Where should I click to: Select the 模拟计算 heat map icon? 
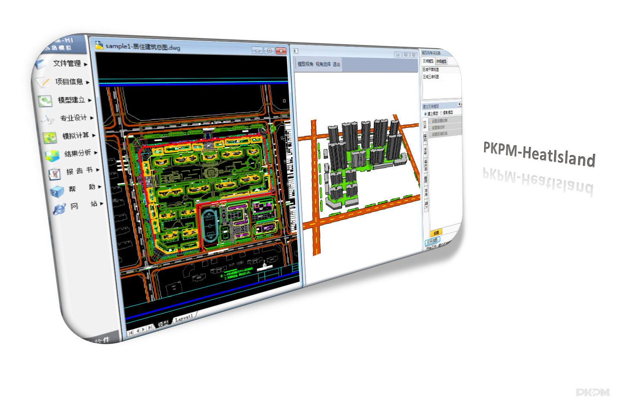[50, 137]
